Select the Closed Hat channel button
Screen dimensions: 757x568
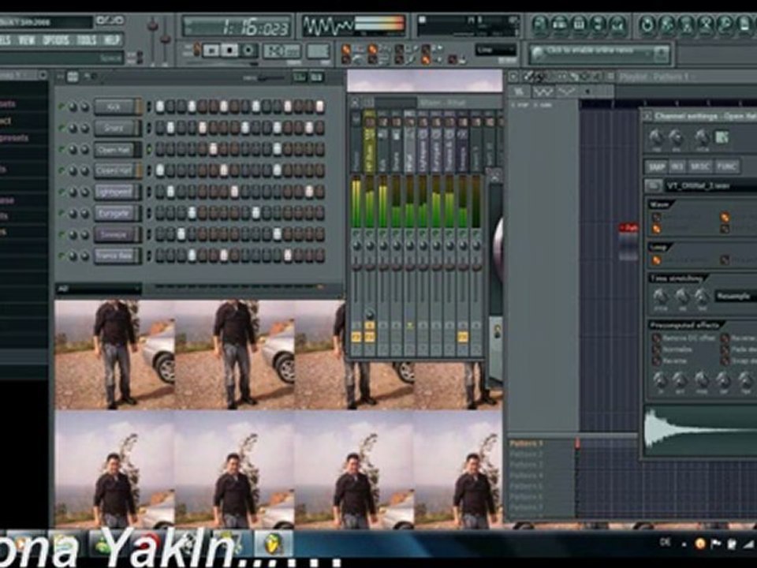pyautogui.click(x=115, y=170)
